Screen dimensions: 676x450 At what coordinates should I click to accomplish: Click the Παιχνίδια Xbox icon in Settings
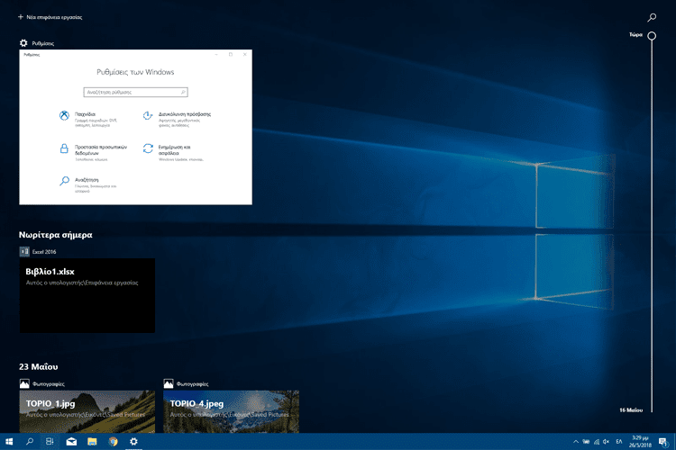tap(64, 115)
